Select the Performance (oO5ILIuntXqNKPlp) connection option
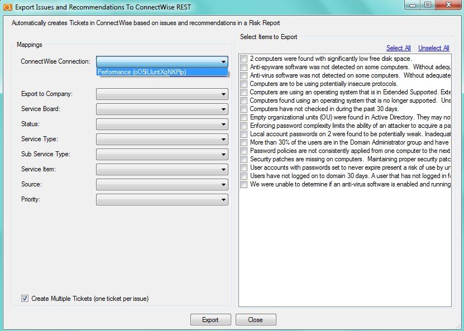The height and width of the screenshot is (331, 464). tap(162, 72)
